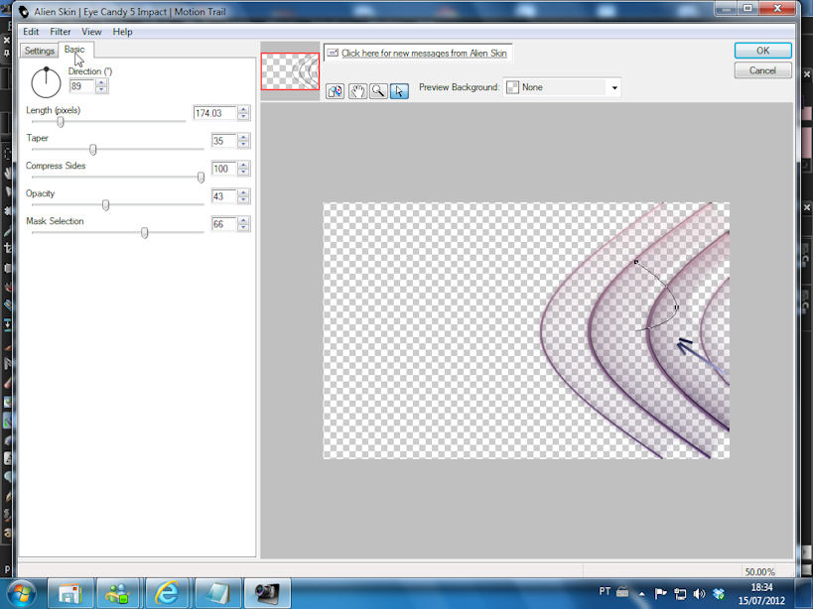813x609 pixels.
Task: Select the Hand pan tool
Action: tap(357, 91)
